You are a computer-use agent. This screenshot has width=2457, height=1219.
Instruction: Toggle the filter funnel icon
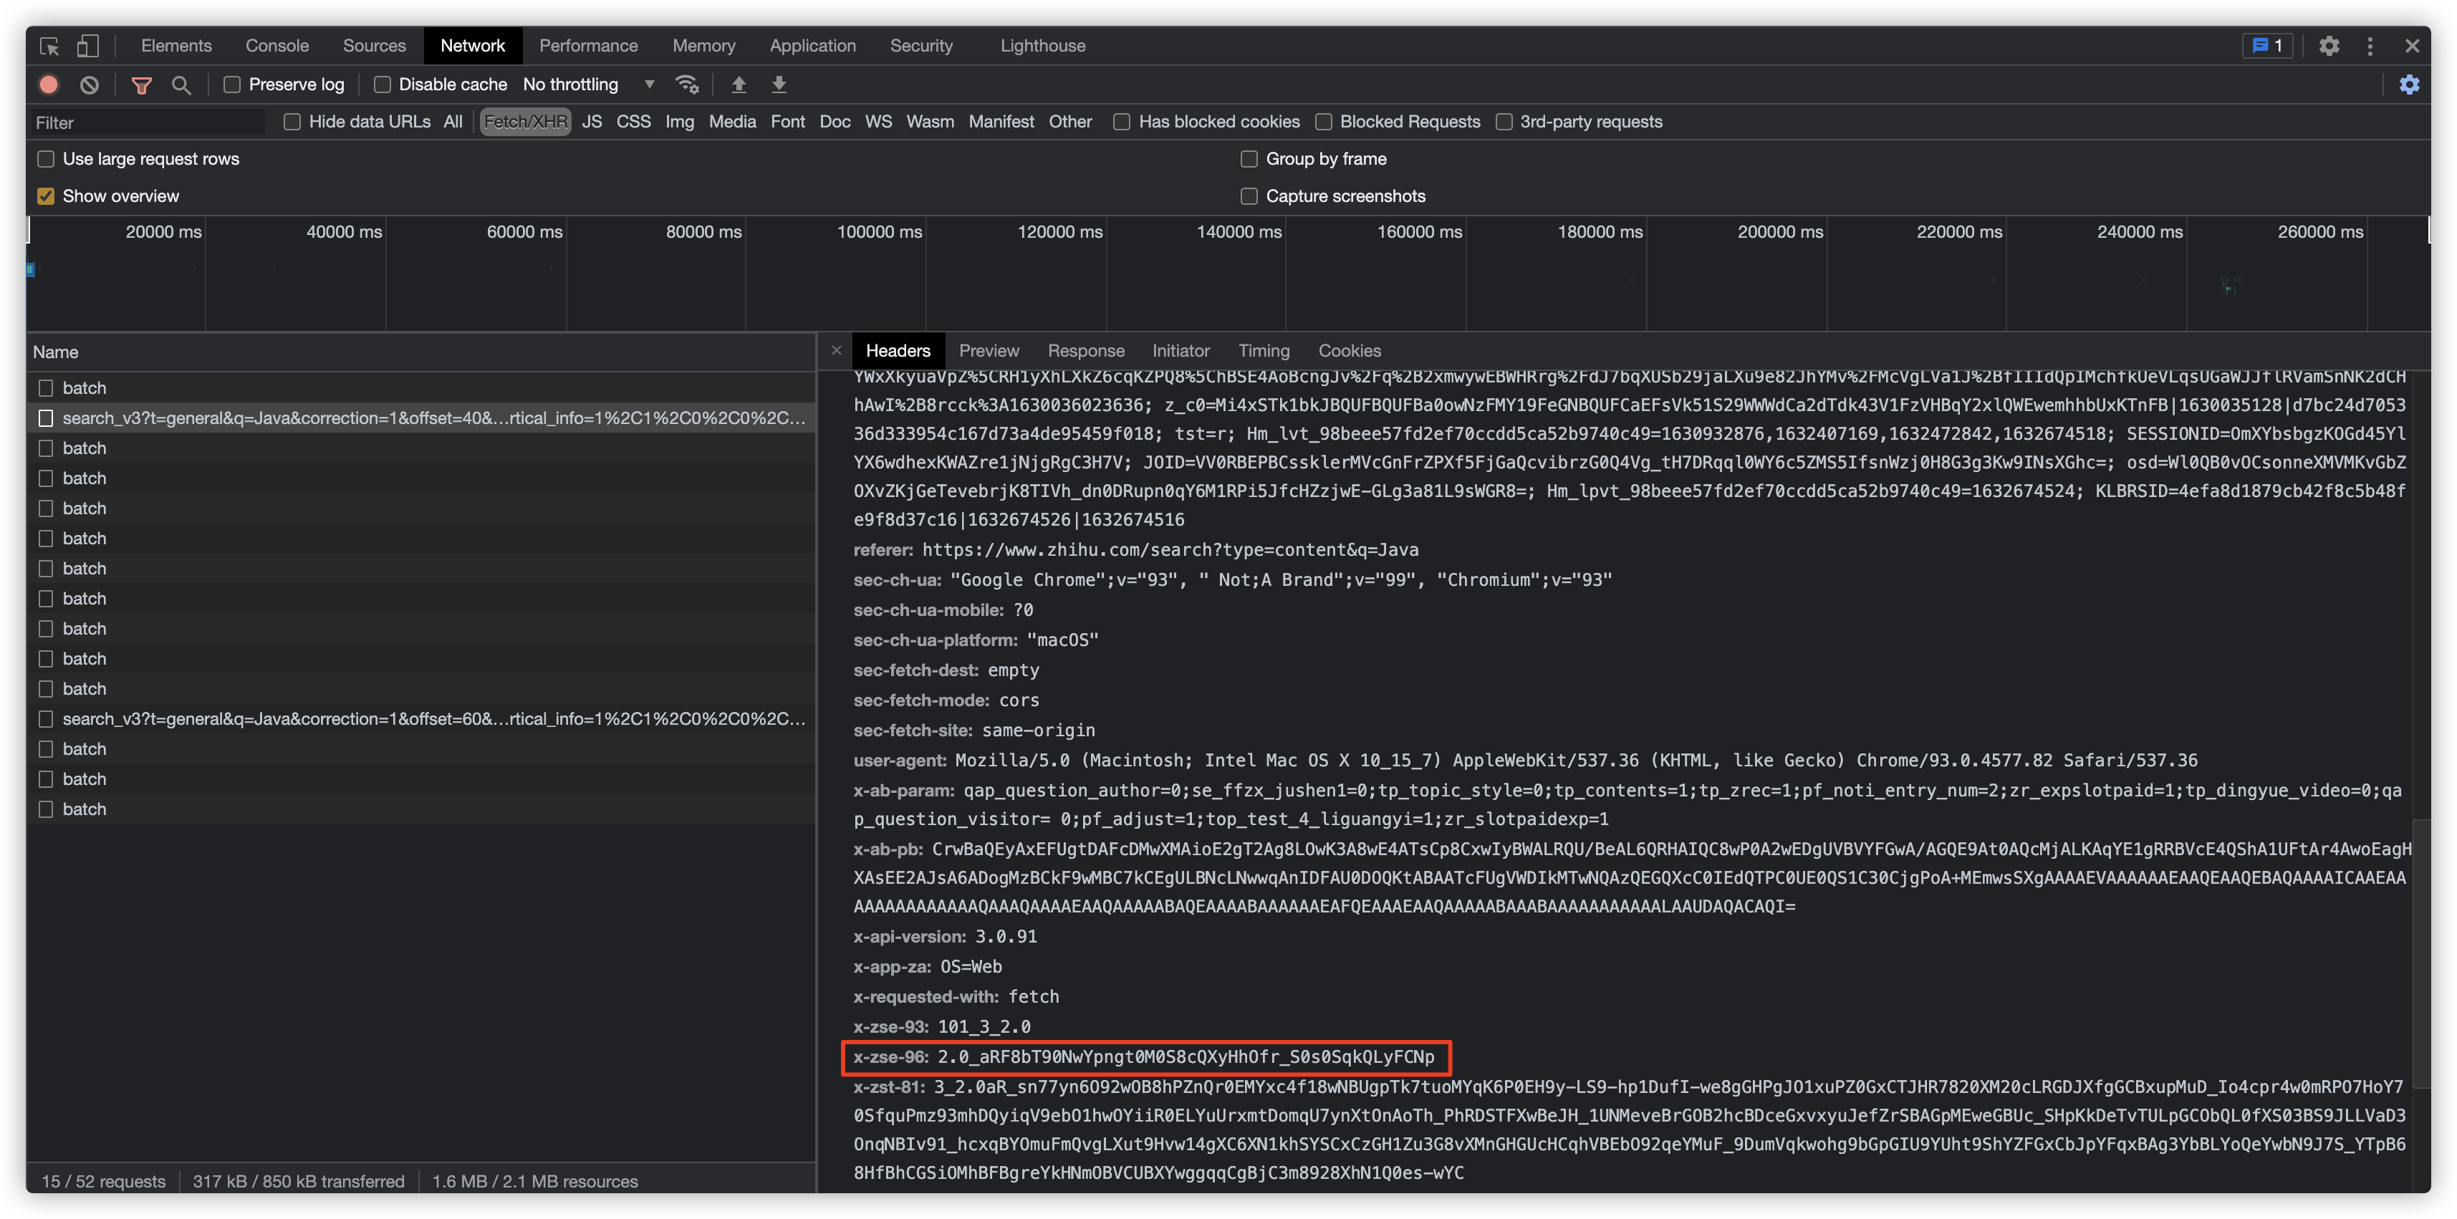tap(142, 85)
